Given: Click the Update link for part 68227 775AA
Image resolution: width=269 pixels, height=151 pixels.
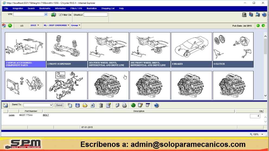Looking at the screenshot, I should (x=11, y=115).
